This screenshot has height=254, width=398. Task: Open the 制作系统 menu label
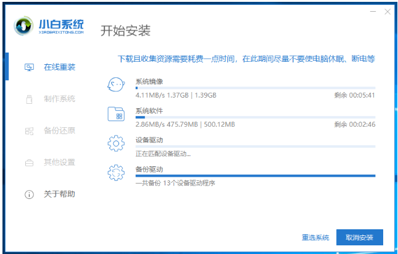click(59, 99)
